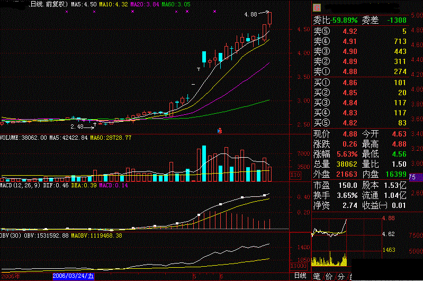Click the red info marker below the candlesticks
Image resolution: width=423 pixels, height=281 pixels.
pos(220,130)
